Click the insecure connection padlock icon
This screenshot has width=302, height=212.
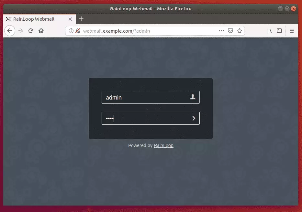[78, 31]
